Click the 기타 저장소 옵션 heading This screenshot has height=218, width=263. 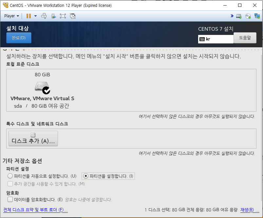click(x=22, y=161)
